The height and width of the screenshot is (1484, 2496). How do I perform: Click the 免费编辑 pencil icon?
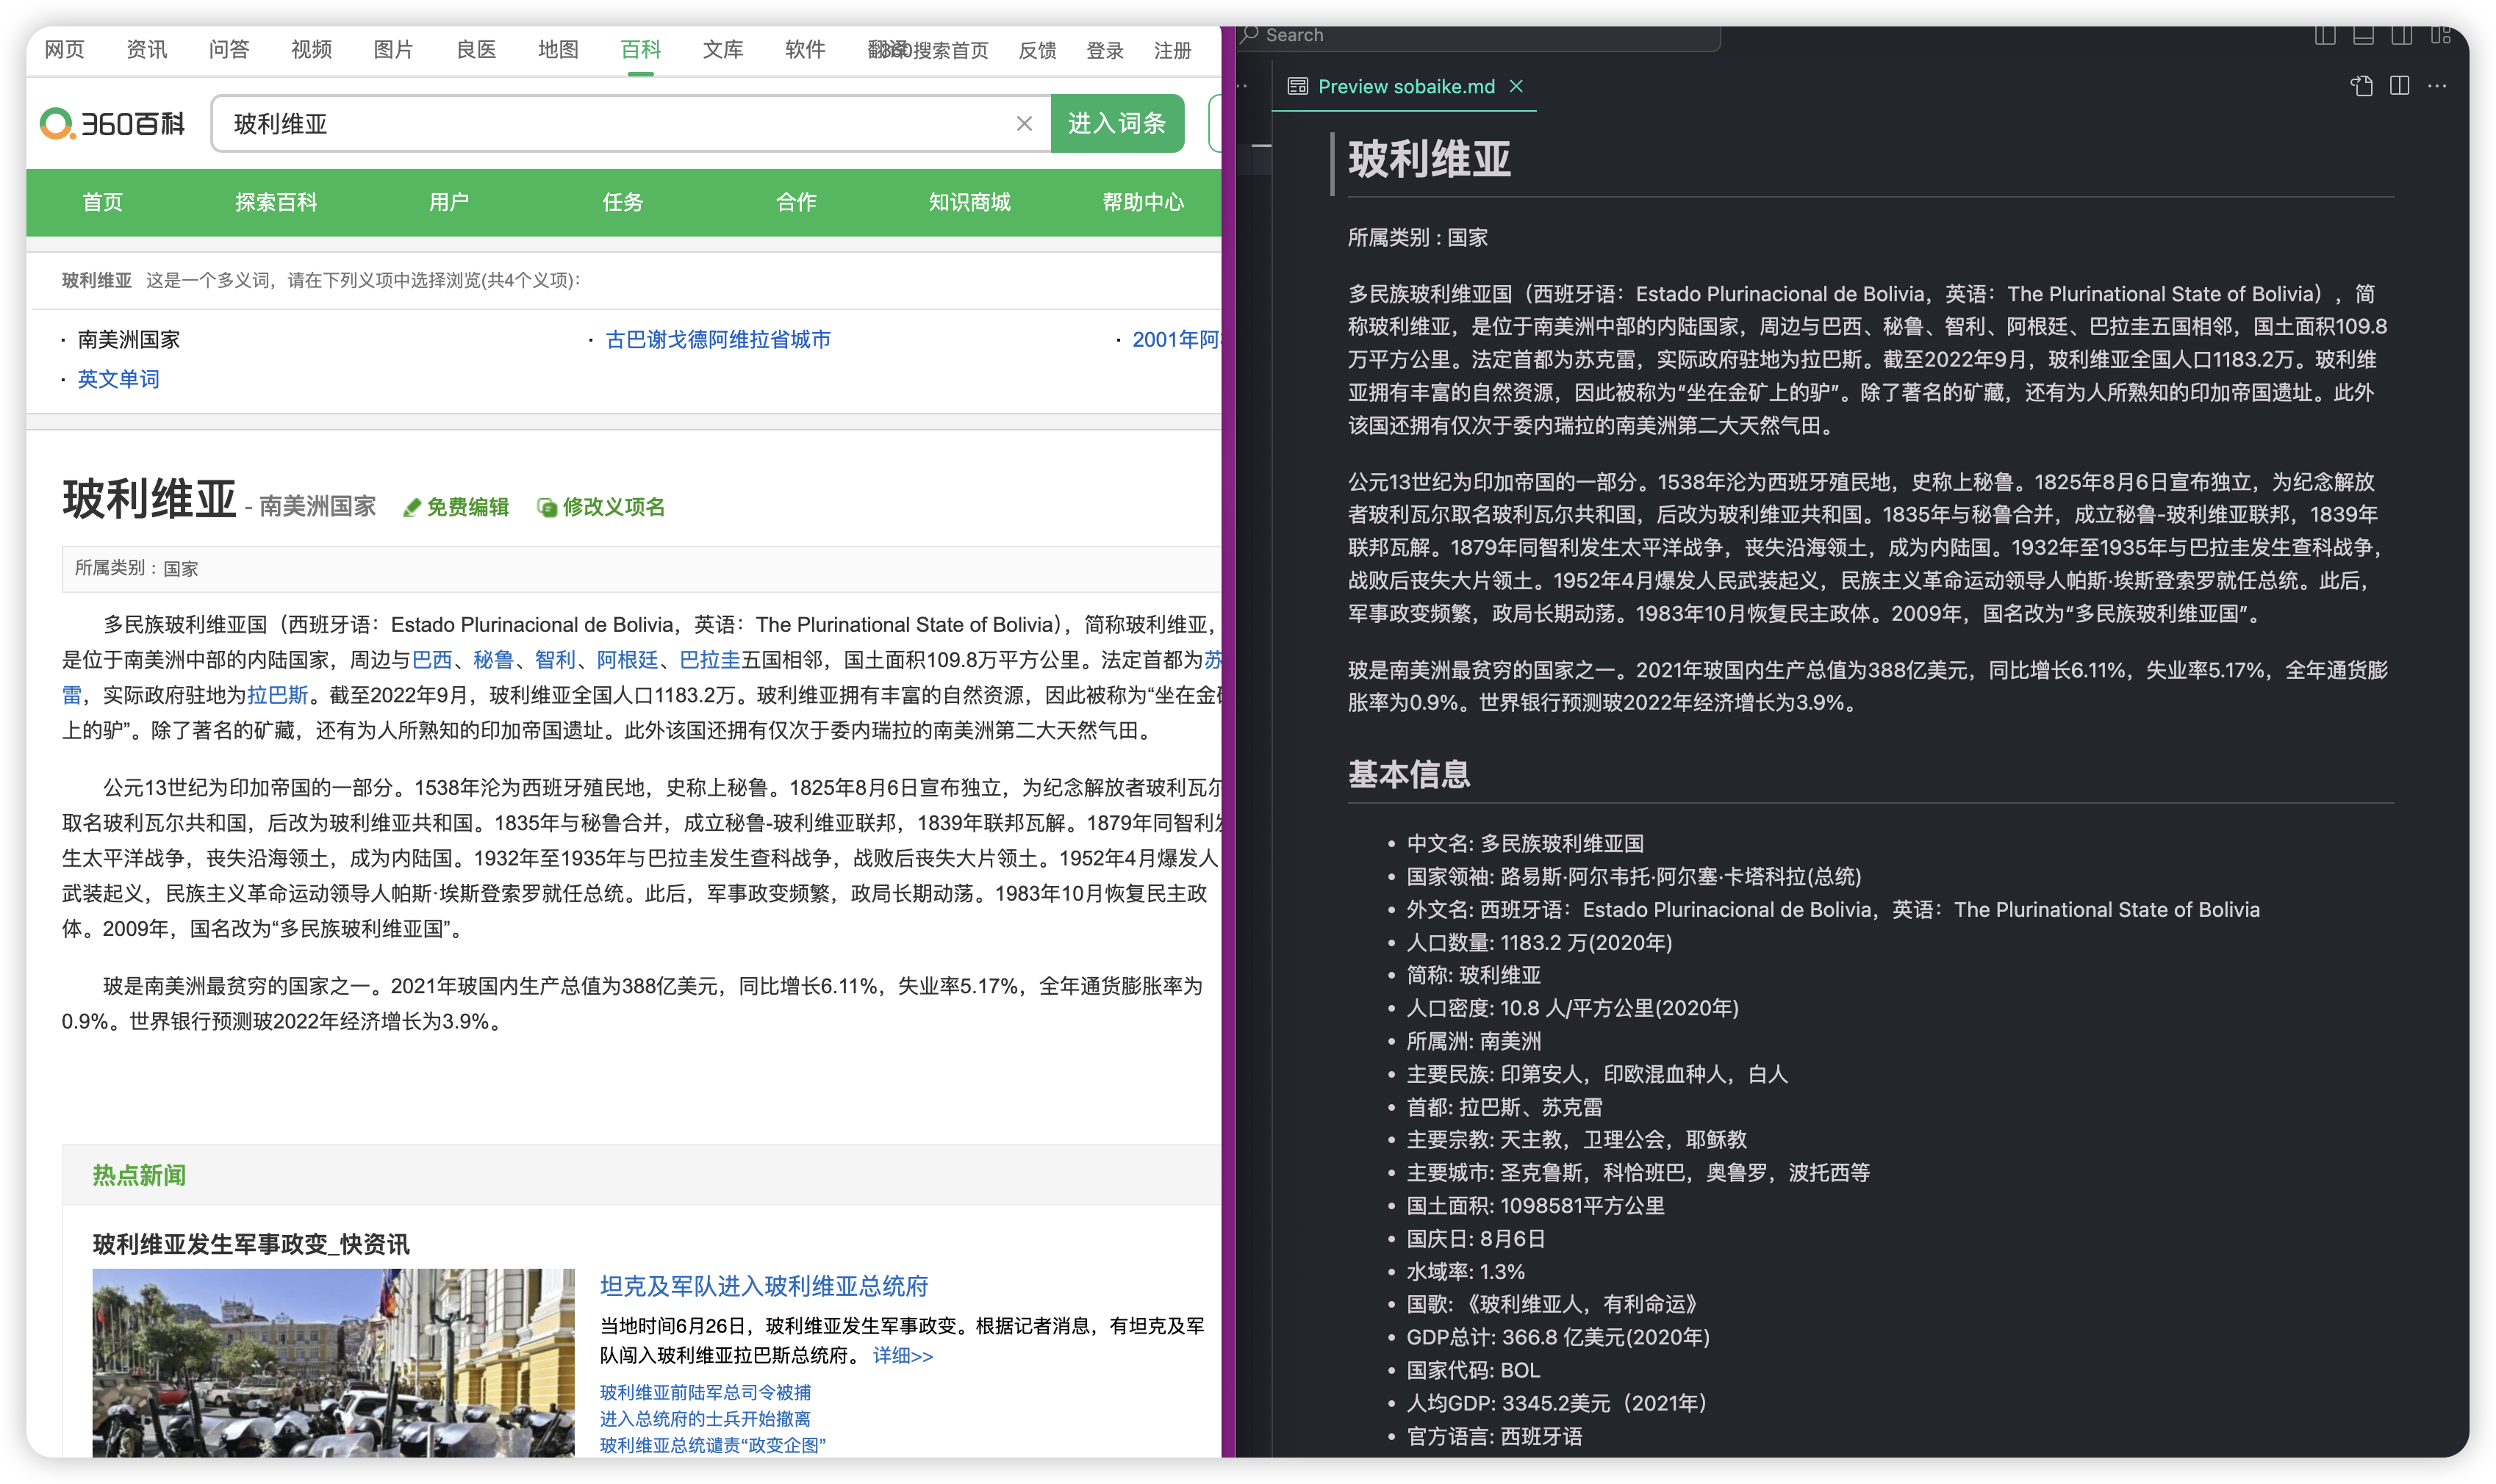tap(411, 508)
